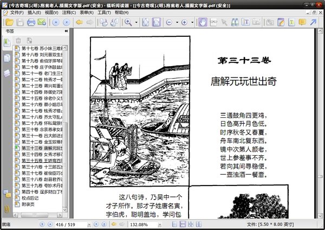The height and width of the screenshot is (230, 325).
Task: Open the Bookmarks tab in the left sidebar
Action: [7, 42]
